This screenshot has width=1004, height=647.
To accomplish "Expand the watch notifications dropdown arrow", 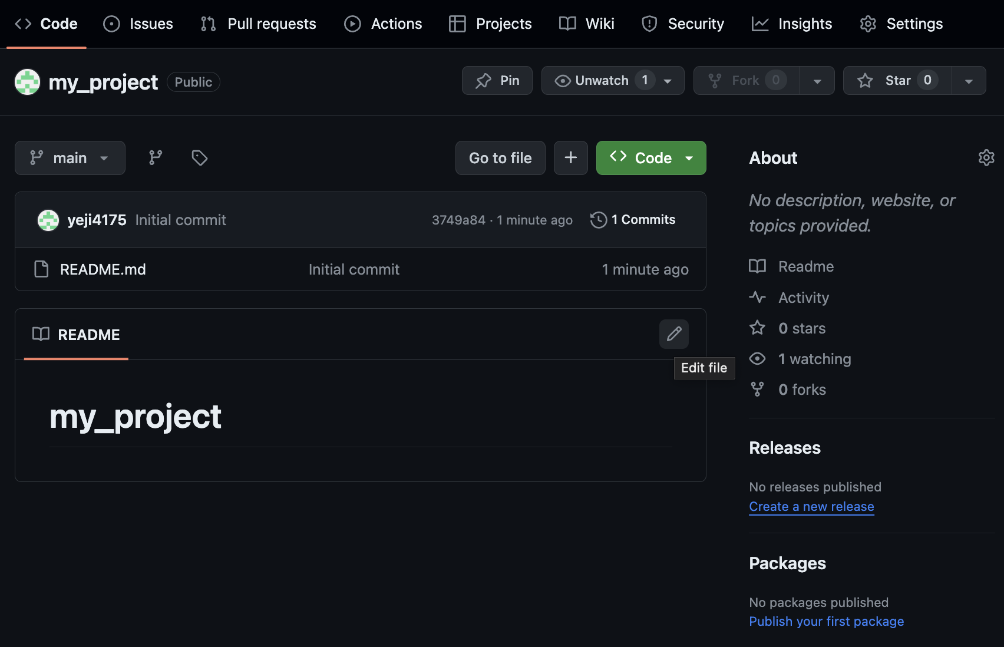I will click(x=668, y=81).
